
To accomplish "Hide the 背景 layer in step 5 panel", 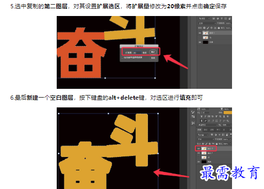I will [x=200, y=42].
